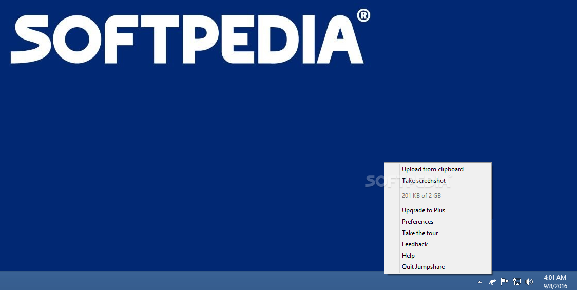
Task: Open Upgrade to Plus option
Action: 437,210
